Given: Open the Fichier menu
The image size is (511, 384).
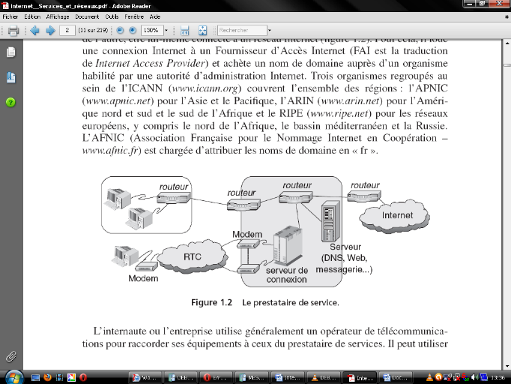Looking at the screenshot, I should (10, 16).
